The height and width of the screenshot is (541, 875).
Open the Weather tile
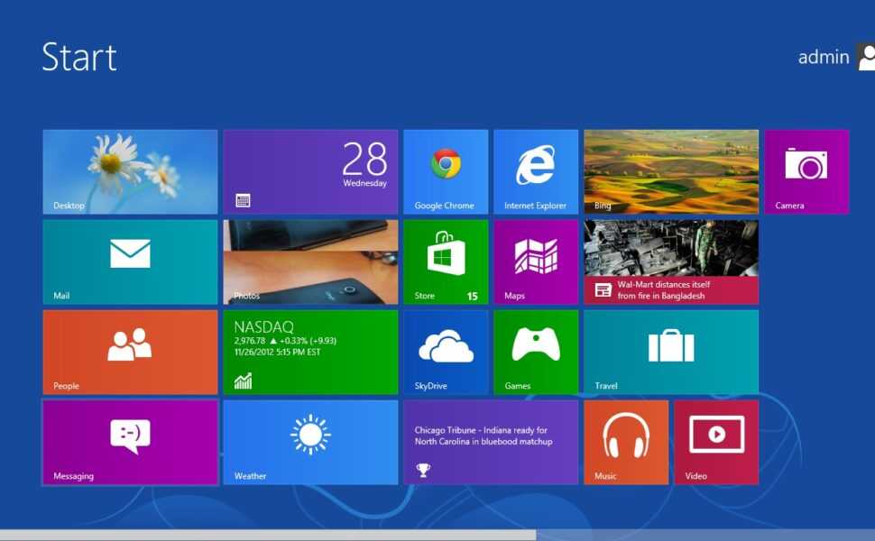point(310,443)
